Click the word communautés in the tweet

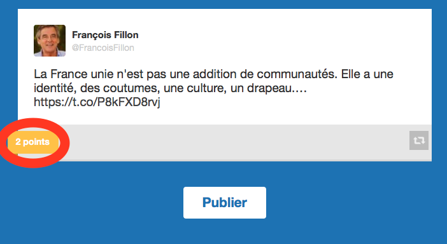coord(297,74)
